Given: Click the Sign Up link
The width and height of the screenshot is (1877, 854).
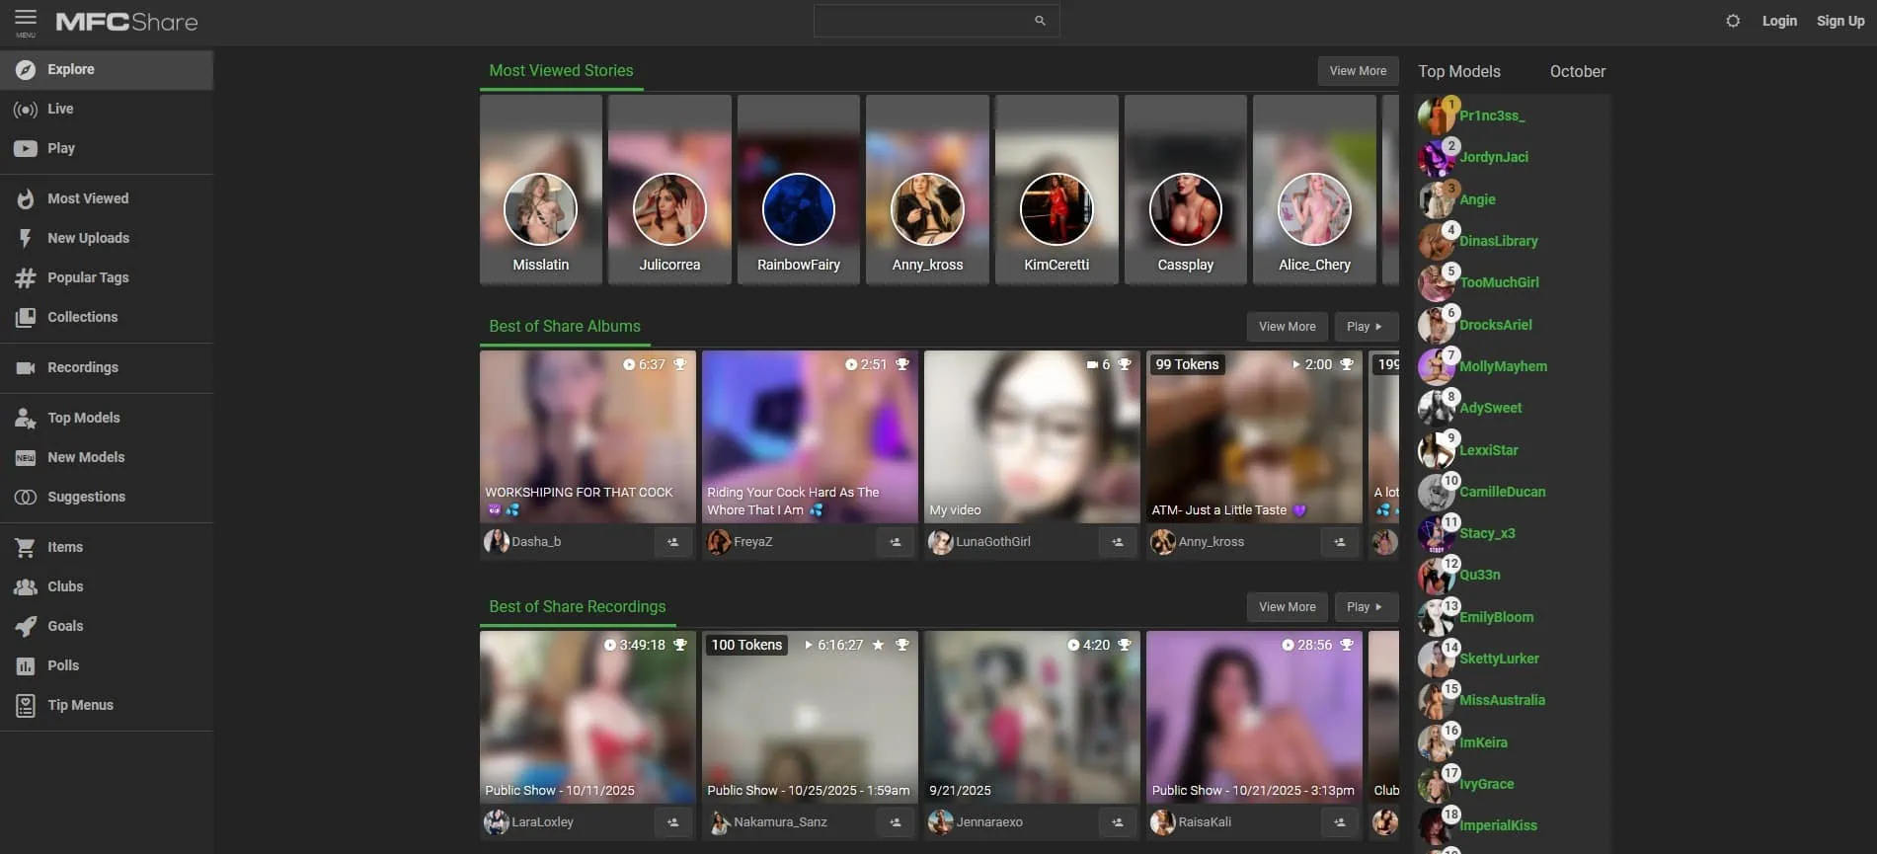Looking at the screenshot, I should [x=1840, y=21].
